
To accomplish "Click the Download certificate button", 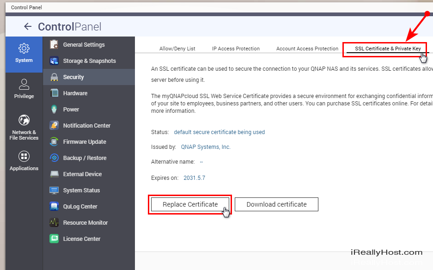I will (276, 204).
